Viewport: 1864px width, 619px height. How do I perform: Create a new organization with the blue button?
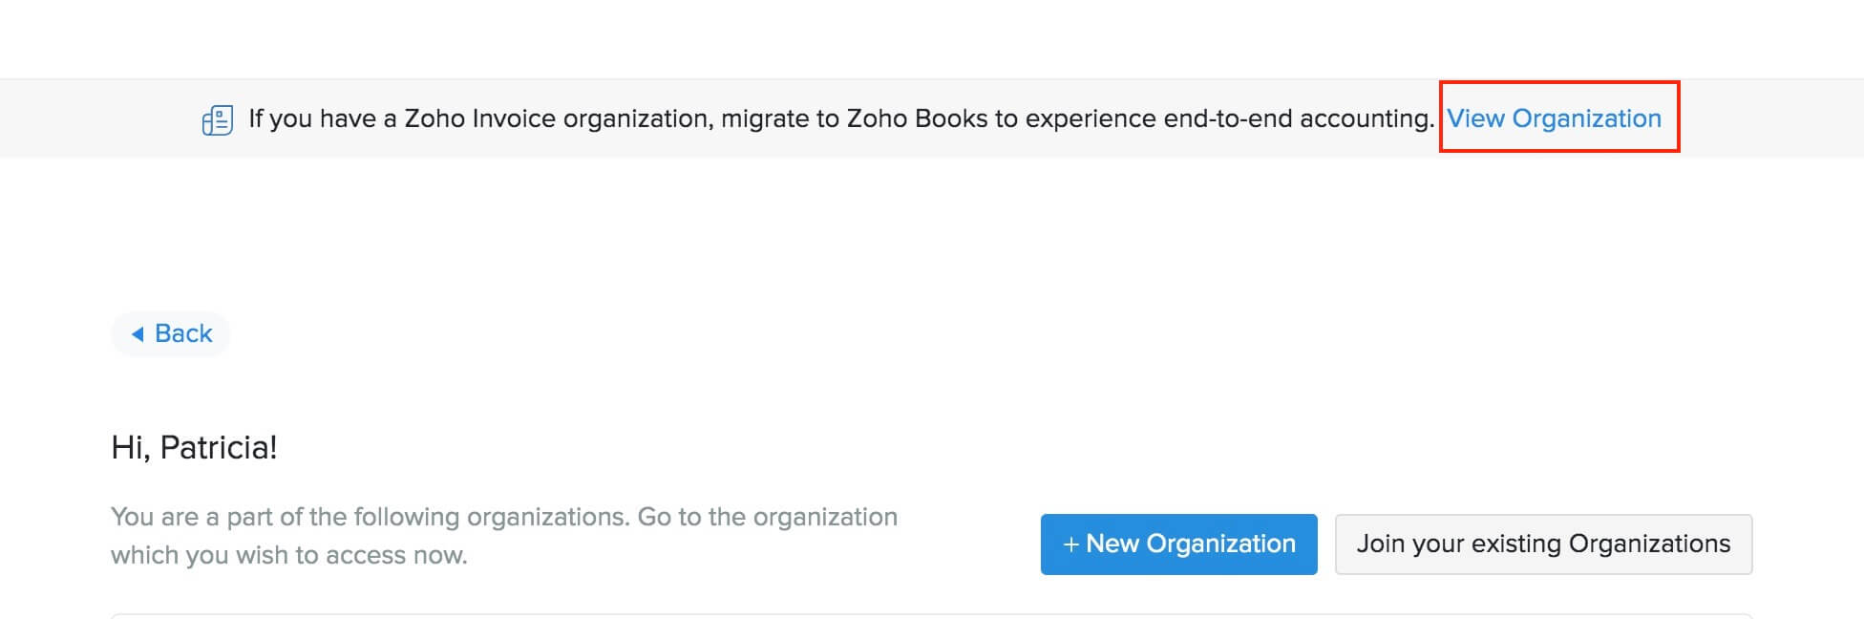click(x=1178, y=544)
